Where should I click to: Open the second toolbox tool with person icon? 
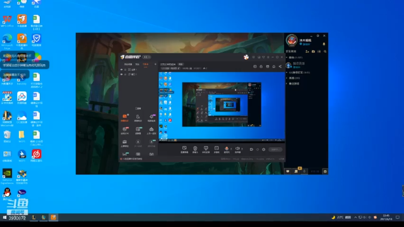click(x=138, y=117)
